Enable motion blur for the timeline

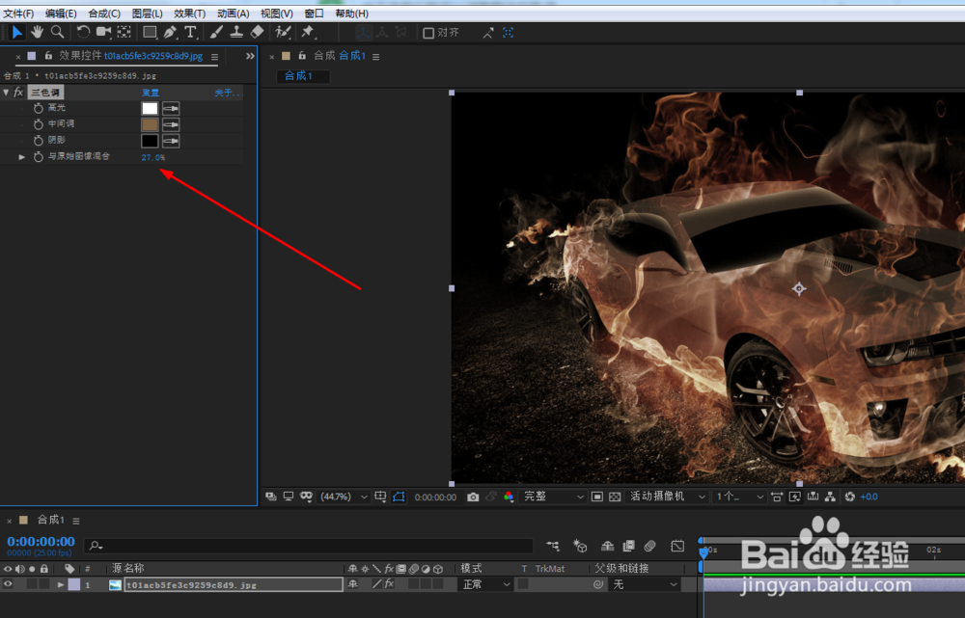point(649,546)
